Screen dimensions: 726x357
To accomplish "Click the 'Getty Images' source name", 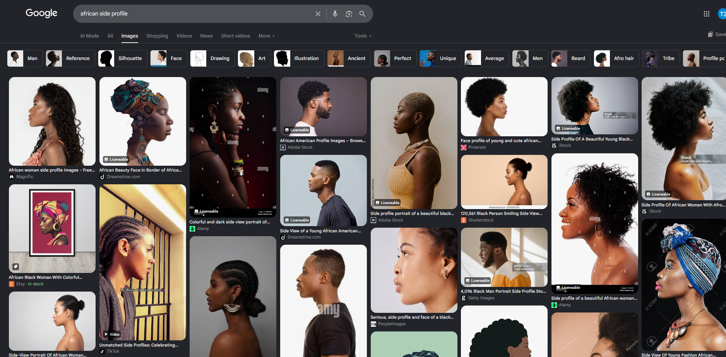I will (x=481, y=298).
